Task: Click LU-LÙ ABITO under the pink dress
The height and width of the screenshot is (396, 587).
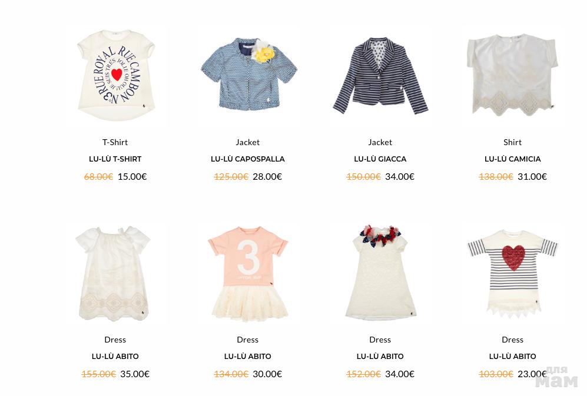Action: [x=248, y=357]
